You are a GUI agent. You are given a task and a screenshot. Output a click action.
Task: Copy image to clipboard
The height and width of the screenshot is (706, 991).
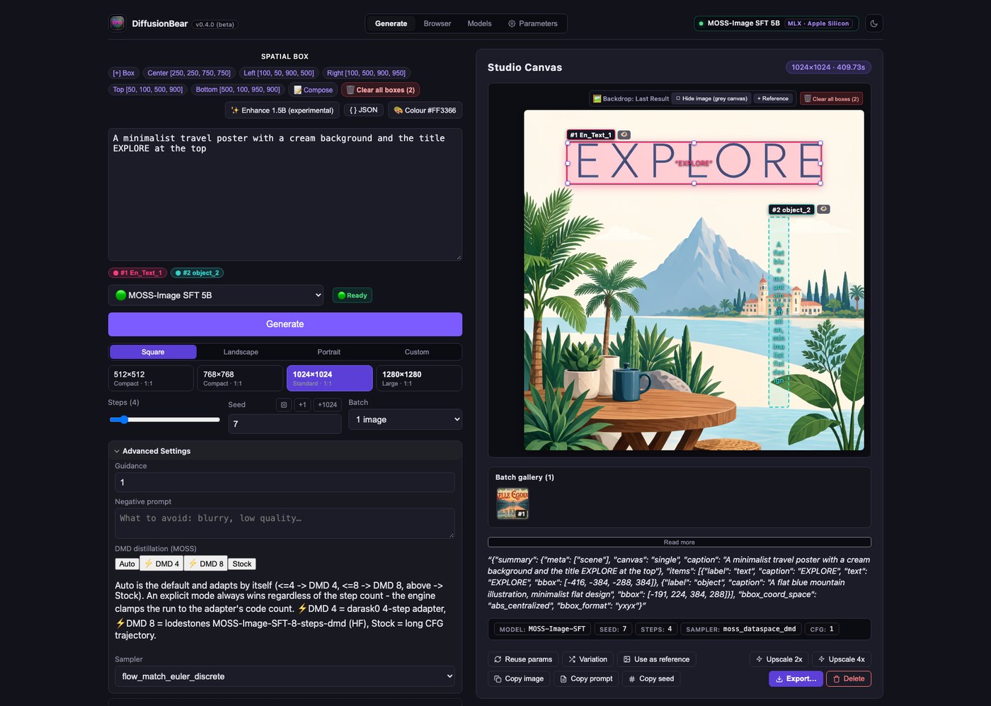[519, 678]
